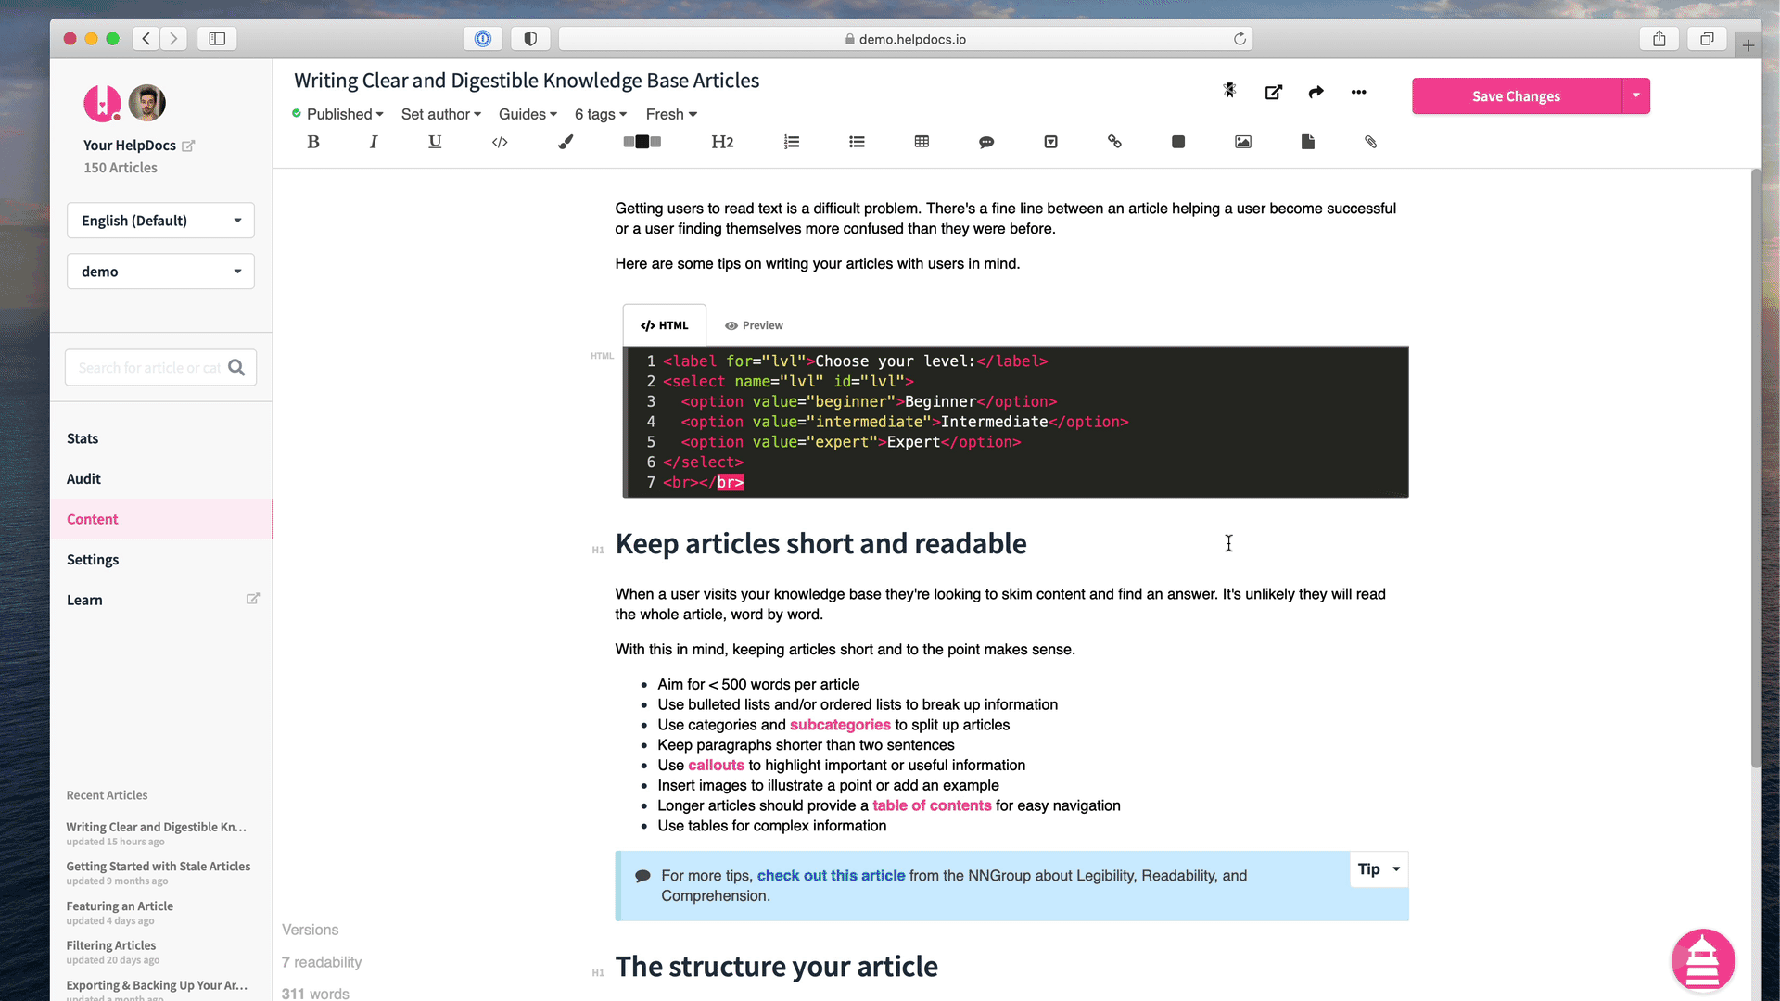The image size is (1780, 1001).
Task: Follow the subcategories link in the list
Action: 839,725
